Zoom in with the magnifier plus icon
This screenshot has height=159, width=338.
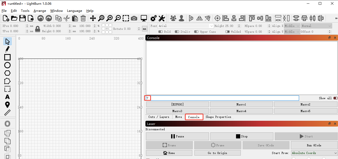click(x=109, y=18)
